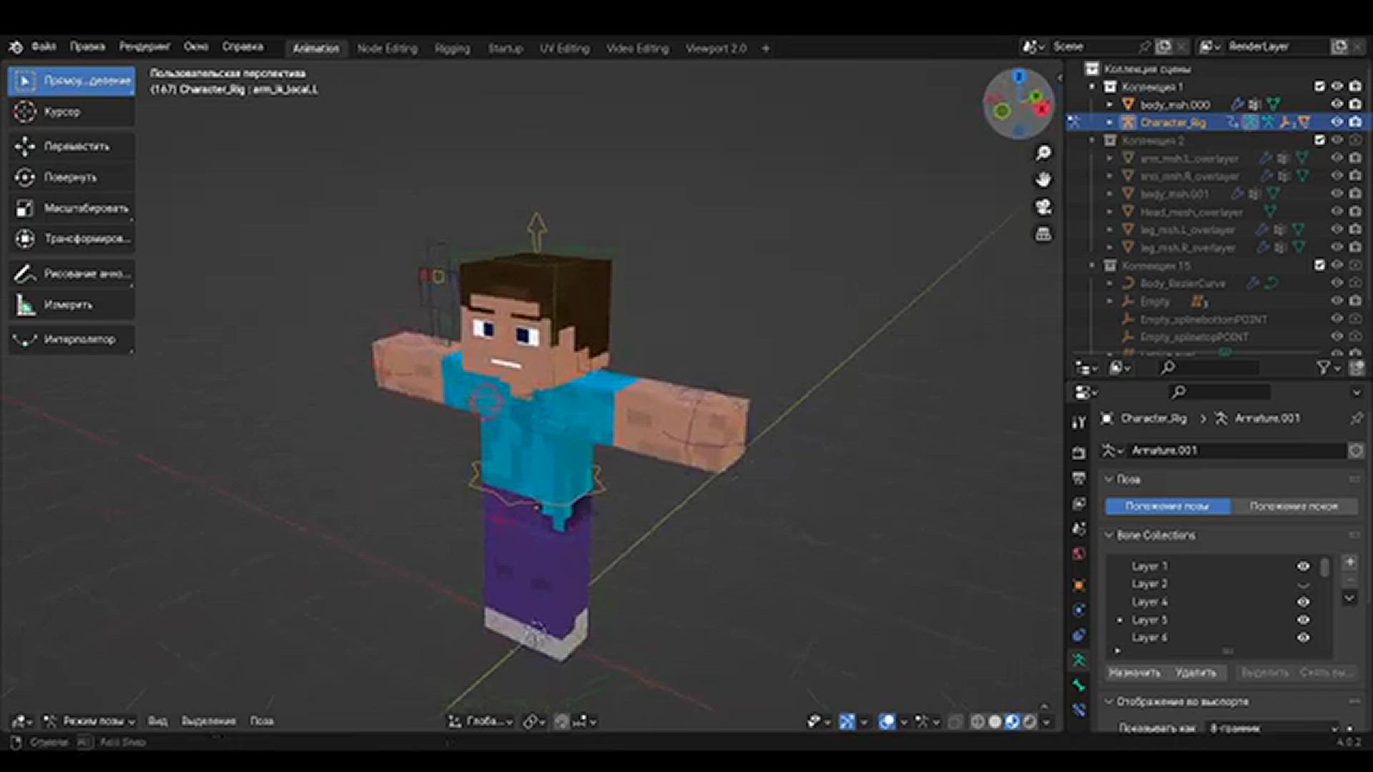
Task: Collapse the Поза panel
Action: tap(1109, 479)
